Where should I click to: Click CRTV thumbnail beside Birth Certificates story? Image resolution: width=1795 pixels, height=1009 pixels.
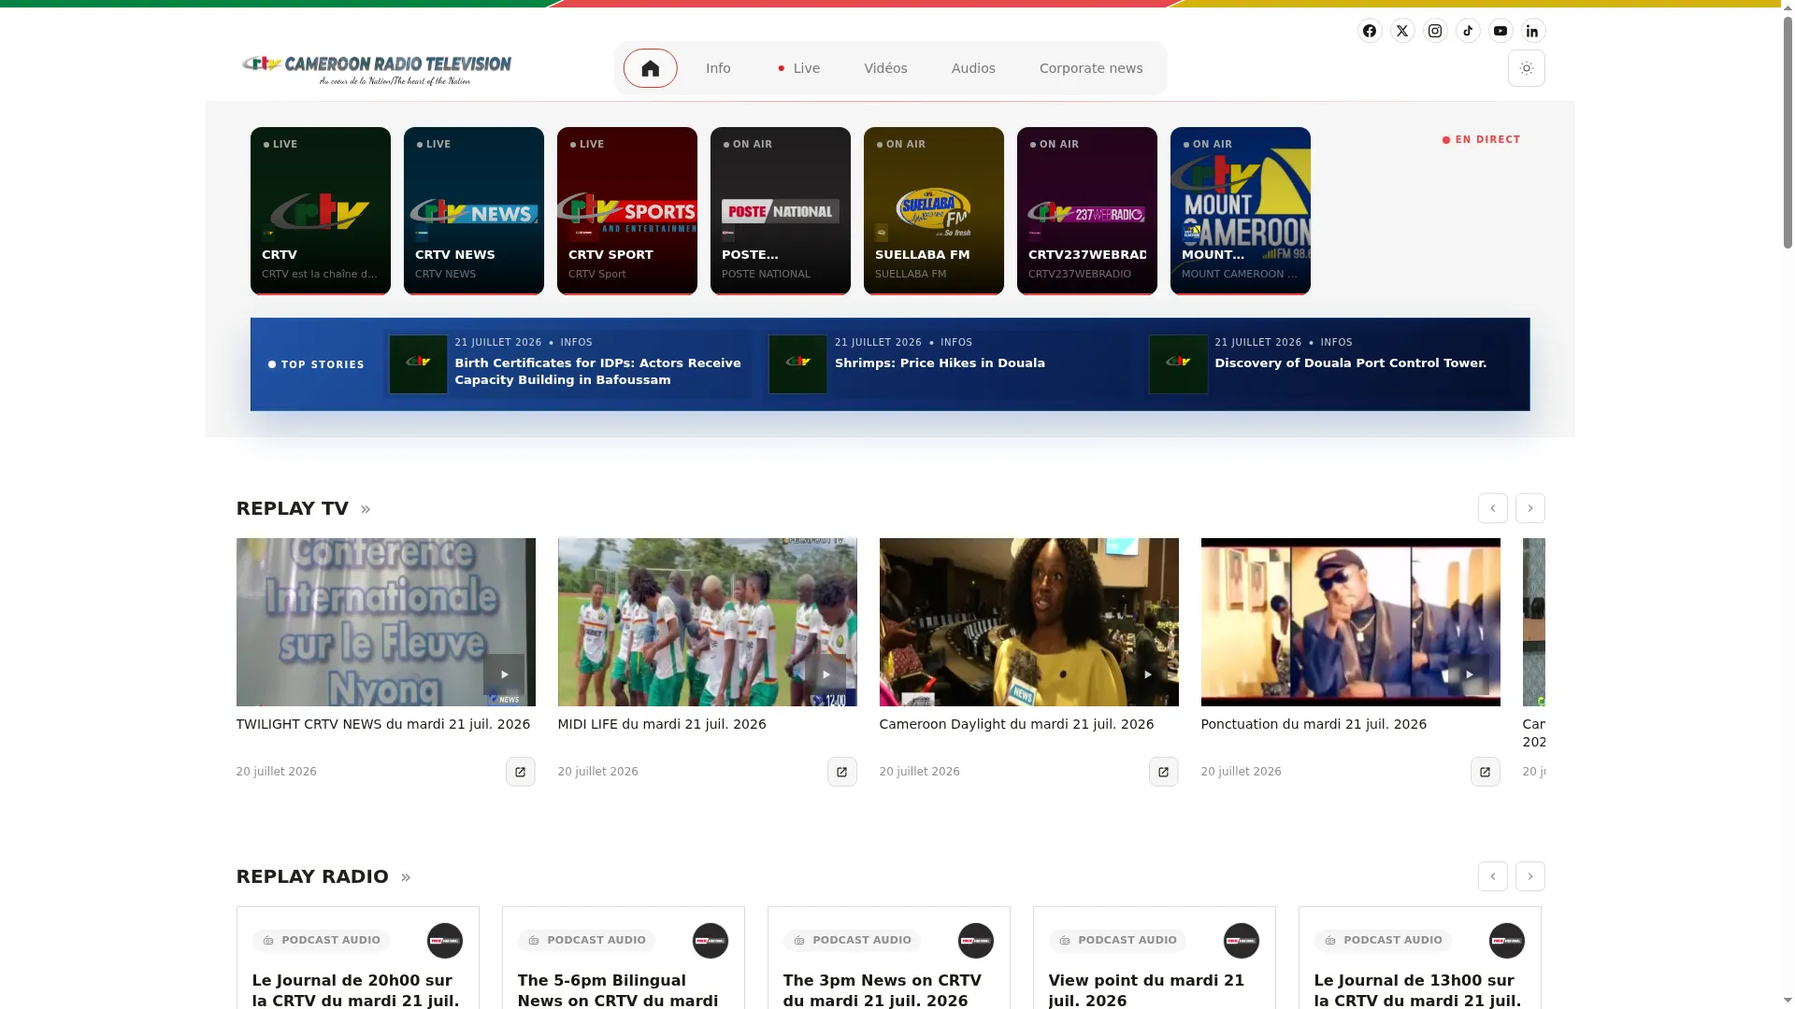tap(418, 364)
